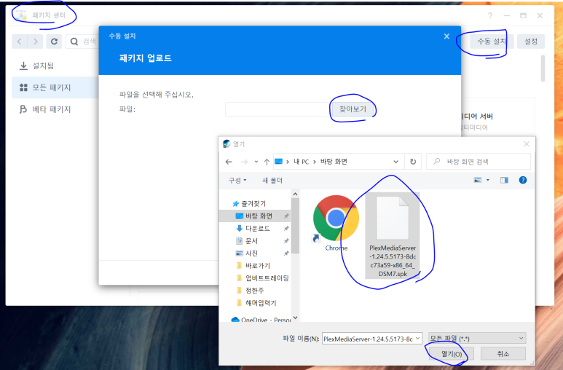Open recent locations dropdown arrow
This screenshot has width=563, height=370.
point(256,162)
